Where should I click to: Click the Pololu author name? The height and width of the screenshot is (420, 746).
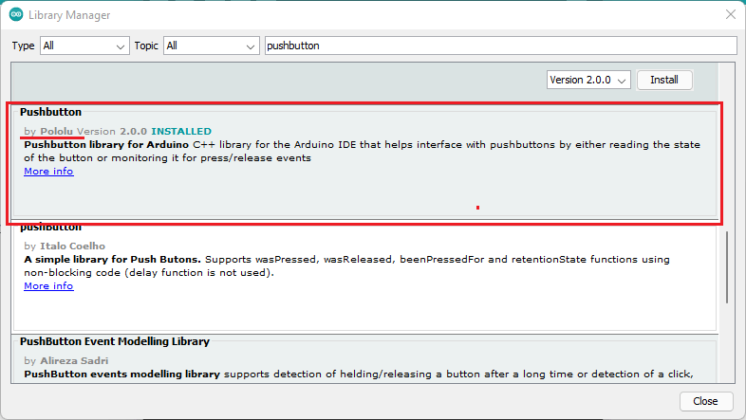click(57, 131)
